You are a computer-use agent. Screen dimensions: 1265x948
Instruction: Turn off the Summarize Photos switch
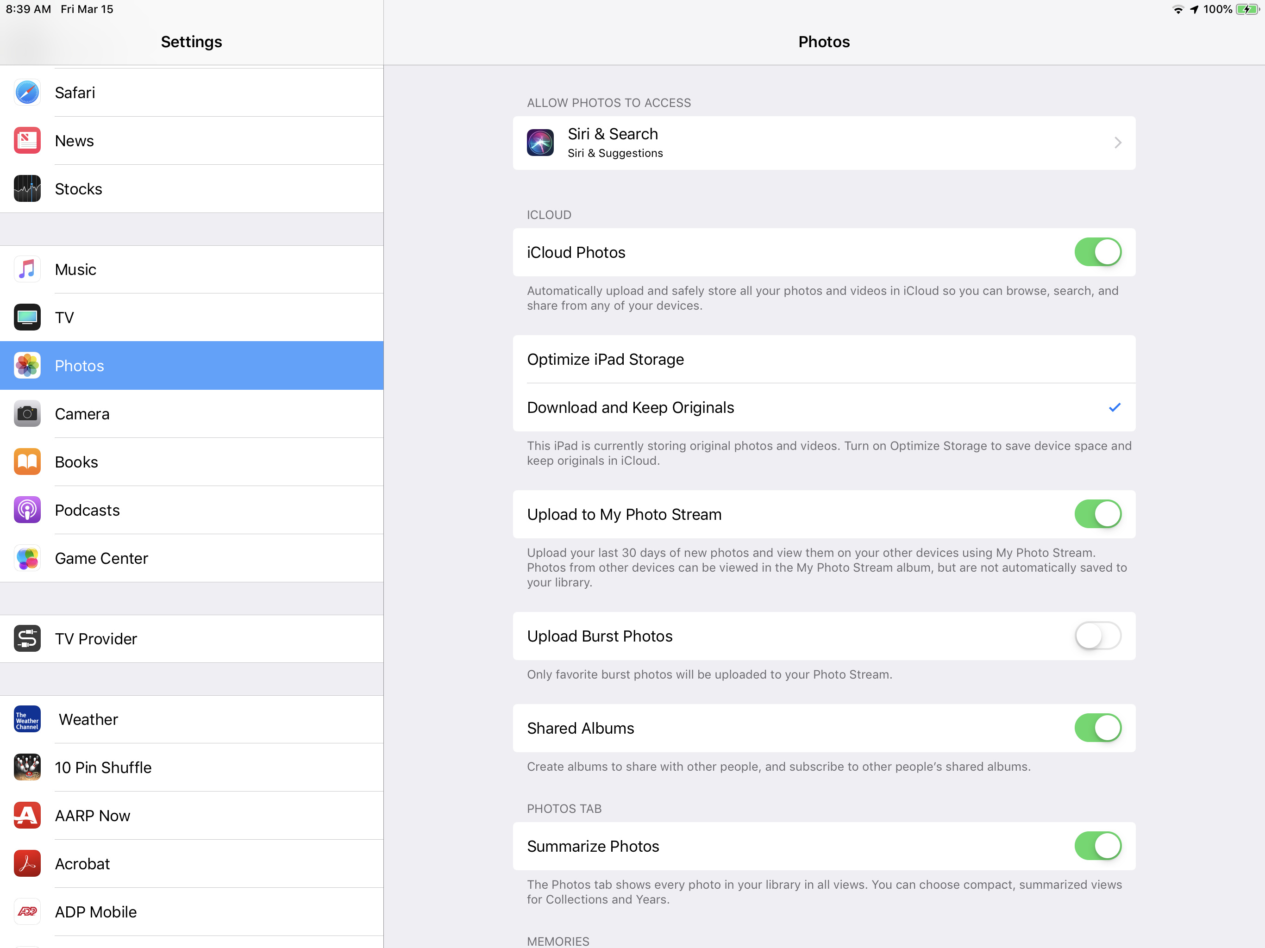click(x=1097, y=846)
